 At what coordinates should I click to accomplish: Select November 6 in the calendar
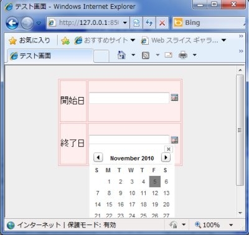[166, 182]
